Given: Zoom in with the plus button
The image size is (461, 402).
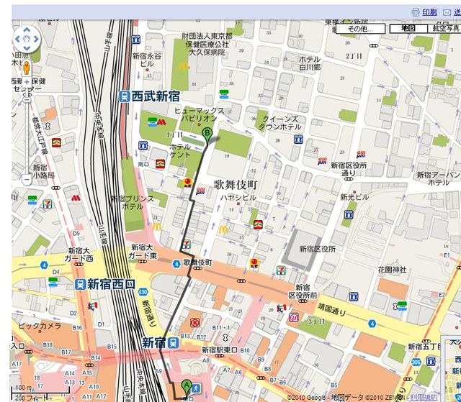Looking at the screenshot, I should (27, 82).
